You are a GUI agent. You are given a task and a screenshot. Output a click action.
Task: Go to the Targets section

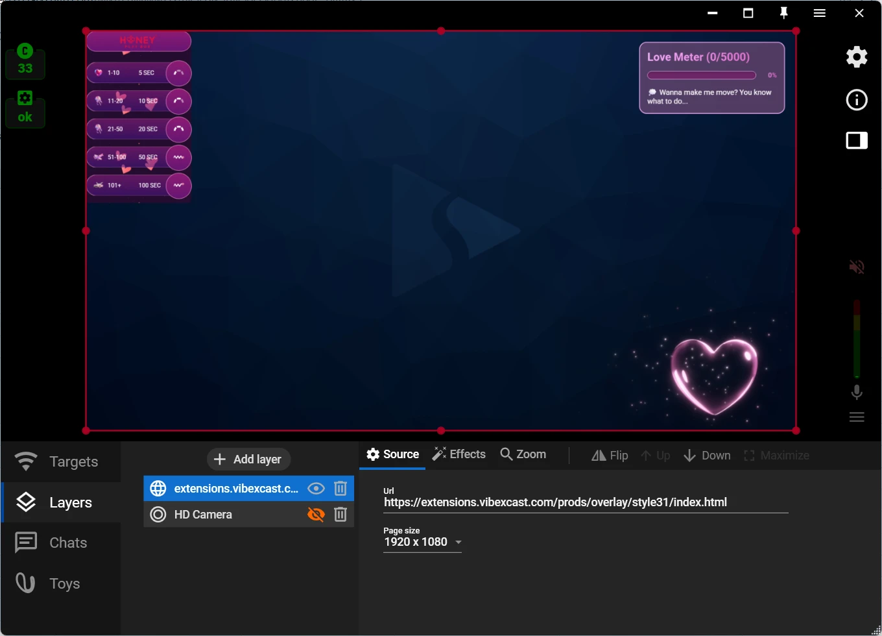61,461
